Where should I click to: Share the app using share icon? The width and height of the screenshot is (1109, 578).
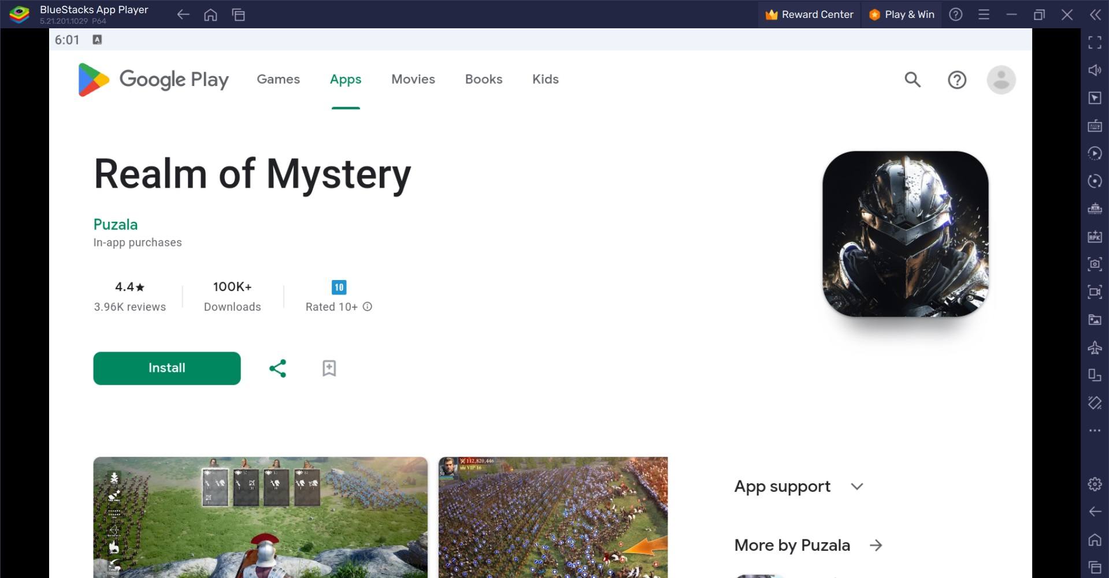pos(277,368)
